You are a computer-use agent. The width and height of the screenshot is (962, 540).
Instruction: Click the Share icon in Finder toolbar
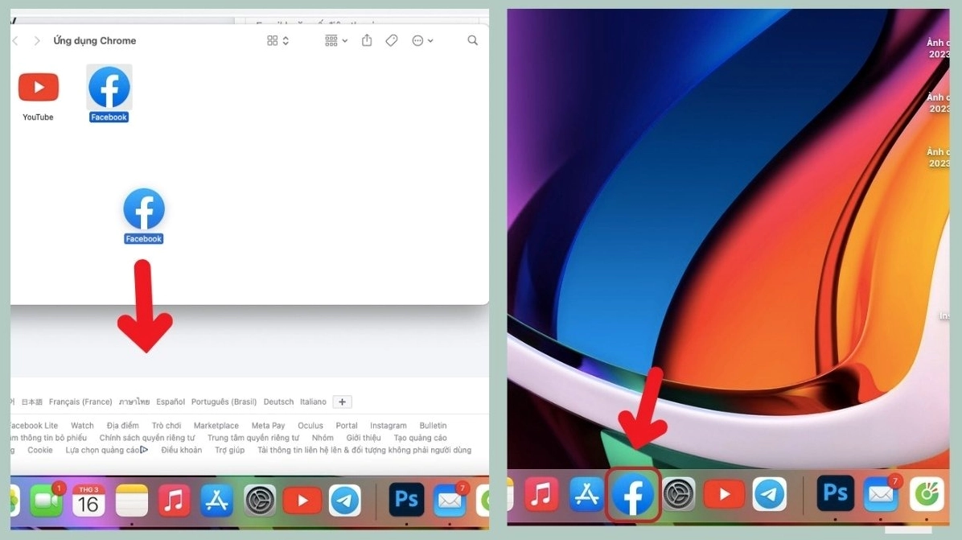click(x=367, y=40)
